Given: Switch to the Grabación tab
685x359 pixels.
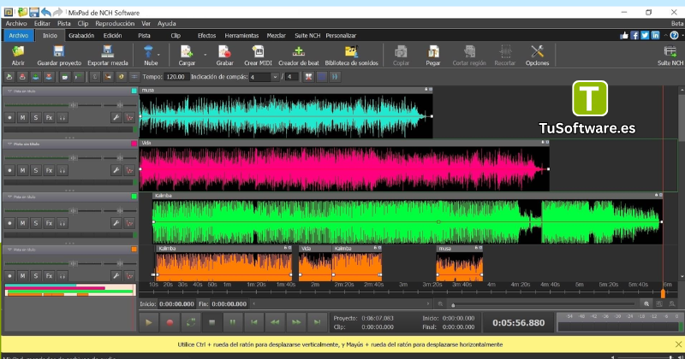Looking at the screenshot, I should coord(81,35).
